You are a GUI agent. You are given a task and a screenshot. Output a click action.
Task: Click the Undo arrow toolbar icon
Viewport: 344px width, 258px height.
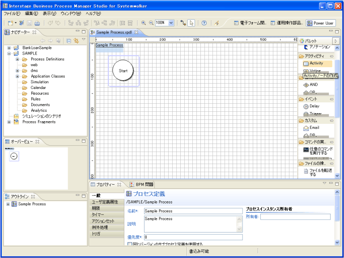[x=51, y=23]
